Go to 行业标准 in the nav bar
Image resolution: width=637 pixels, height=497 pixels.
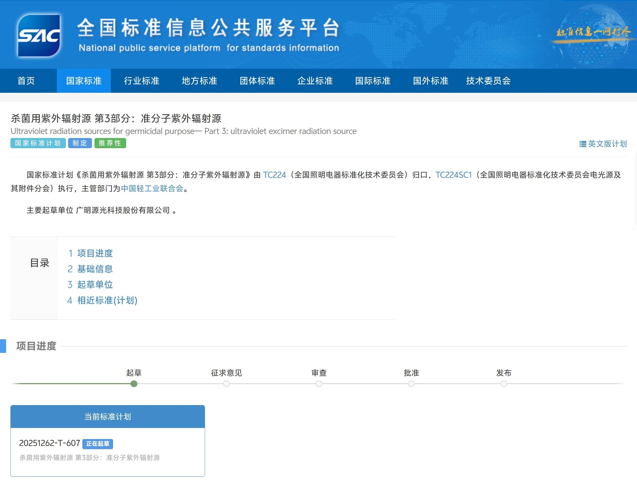coord(142,81)
